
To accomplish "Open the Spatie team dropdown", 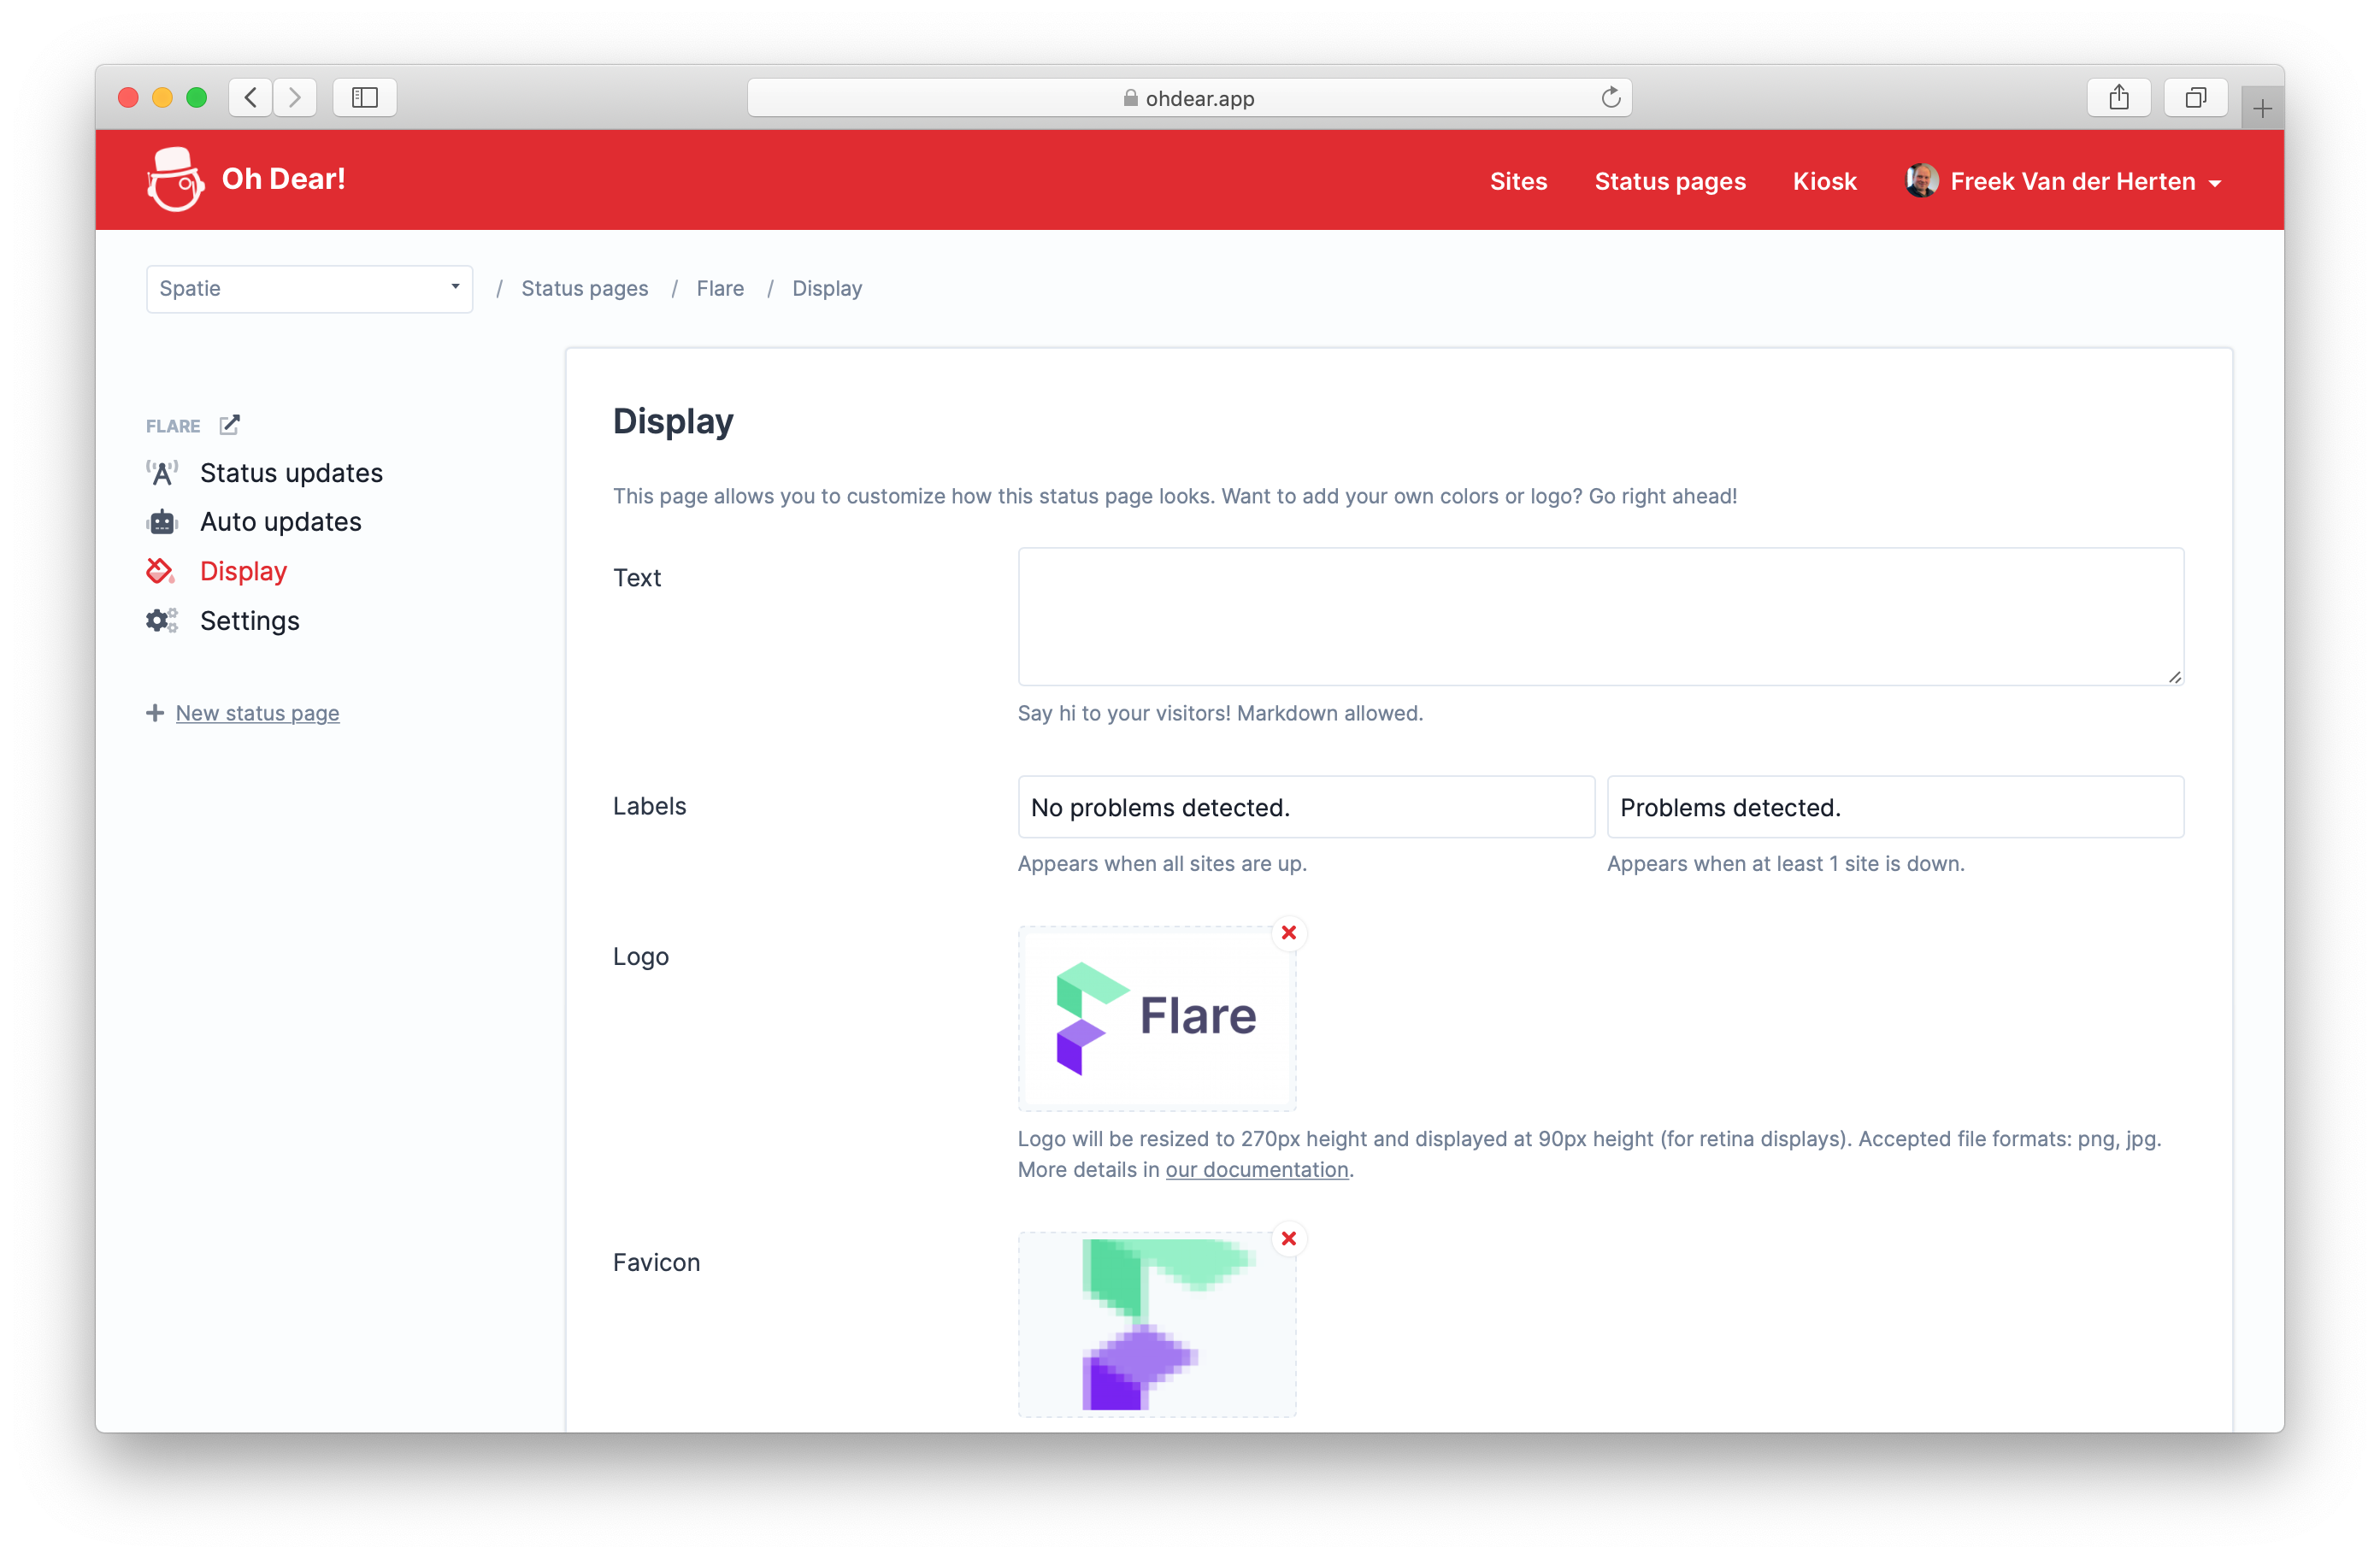I will (310, 289).
